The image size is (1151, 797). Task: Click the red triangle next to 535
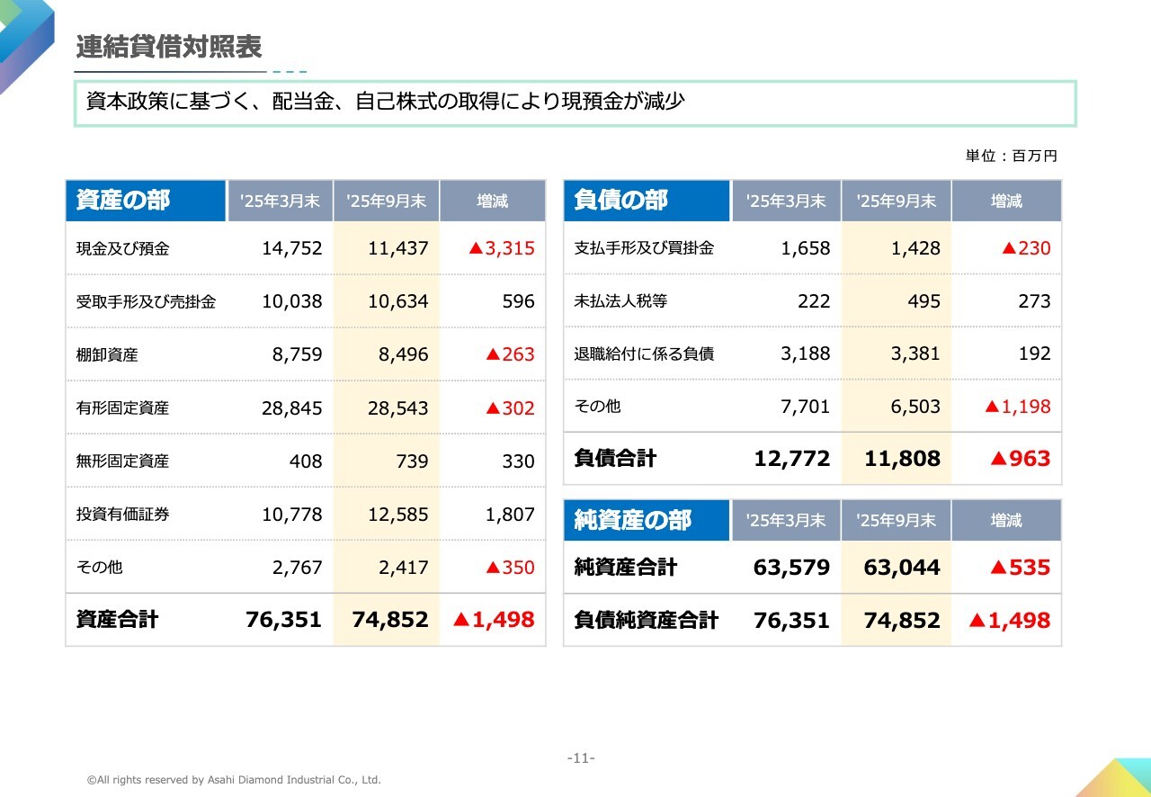coord(997,568)
